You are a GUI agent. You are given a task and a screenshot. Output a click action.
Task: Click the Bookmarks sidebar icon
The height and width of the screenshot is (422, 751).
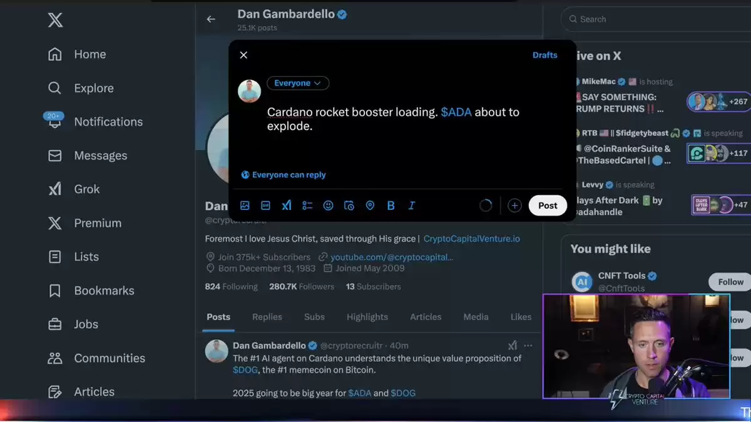coord(55,291)
